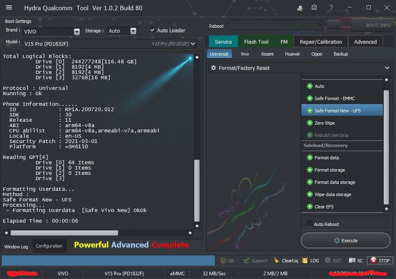Screen dimensions: 396x279
Task: Click the 2 MB/2 MB status entry
Action: pos(275,273)
